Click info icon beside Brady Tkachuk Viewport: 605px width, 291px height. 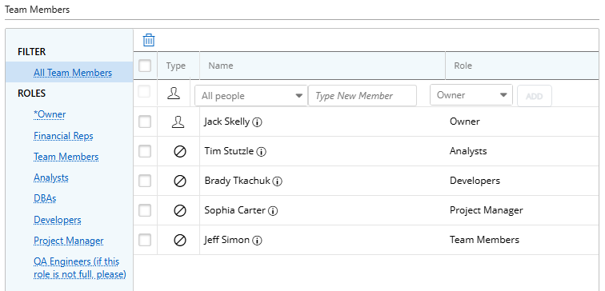278,181
